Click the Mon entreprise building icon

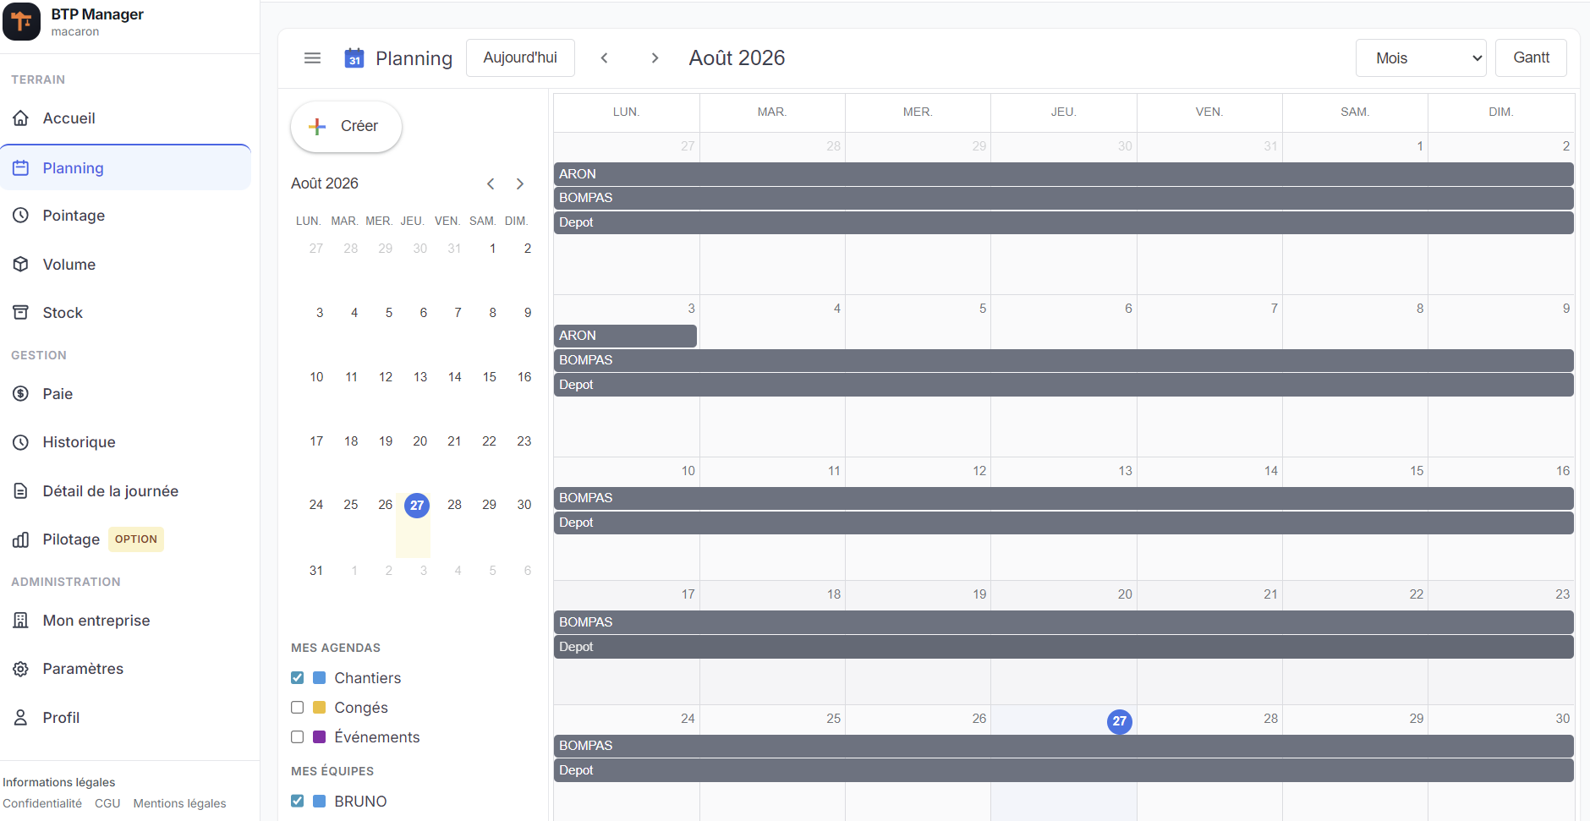click(21, 621)
